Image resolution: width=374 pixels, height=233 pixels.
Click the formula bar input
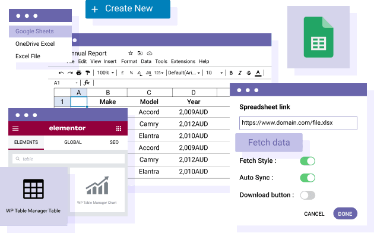(162, 83)
